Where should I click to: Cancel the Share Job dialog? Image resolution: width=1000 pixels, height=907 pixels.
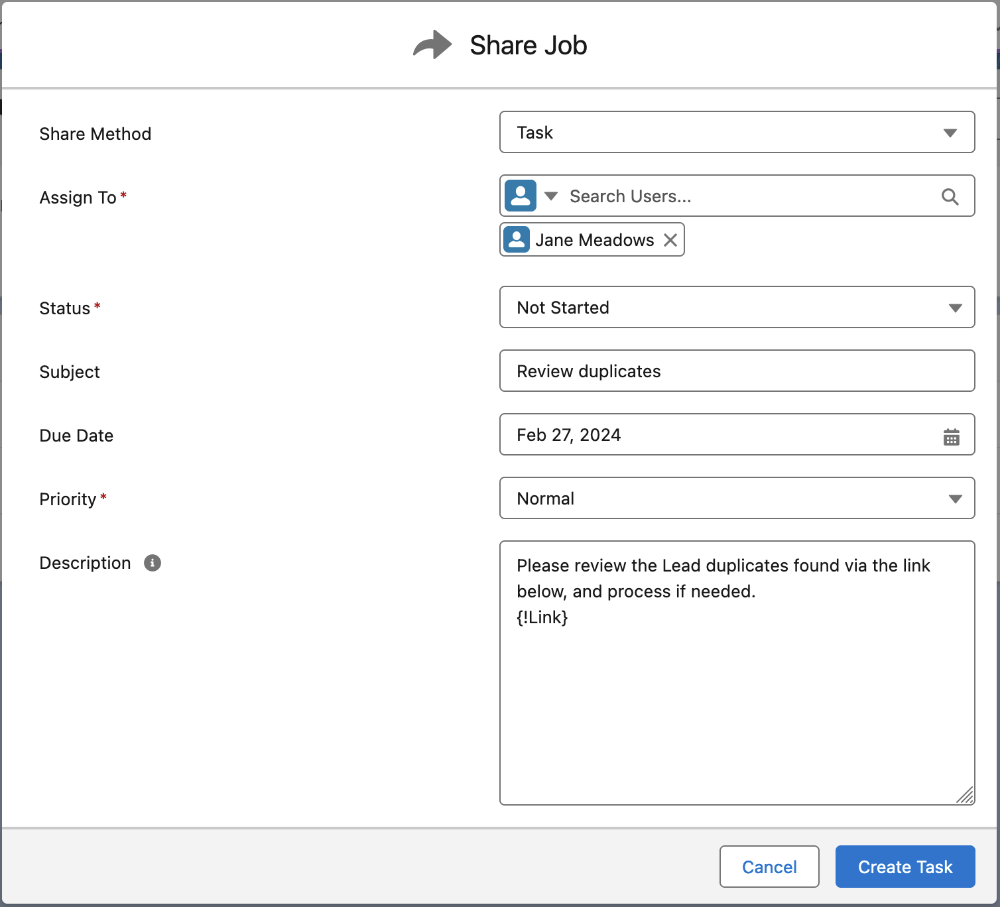[769, 867]
